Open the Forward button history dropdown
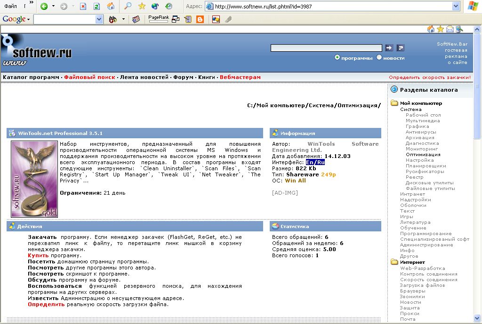This screenshot has height=324, width=482. click(73, 6)
